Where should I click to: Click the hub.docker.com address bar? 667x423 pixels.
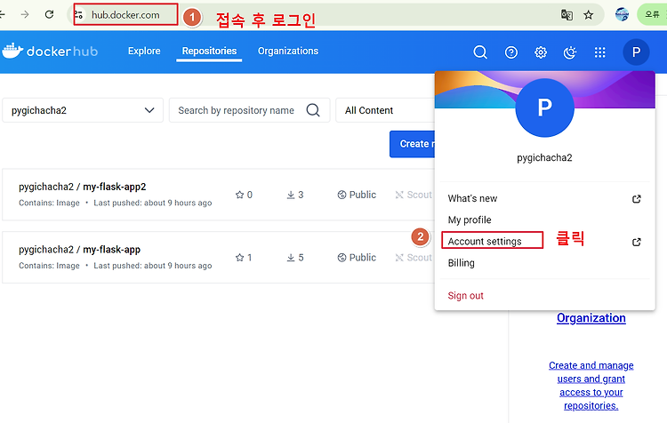[x=125, y=15]
